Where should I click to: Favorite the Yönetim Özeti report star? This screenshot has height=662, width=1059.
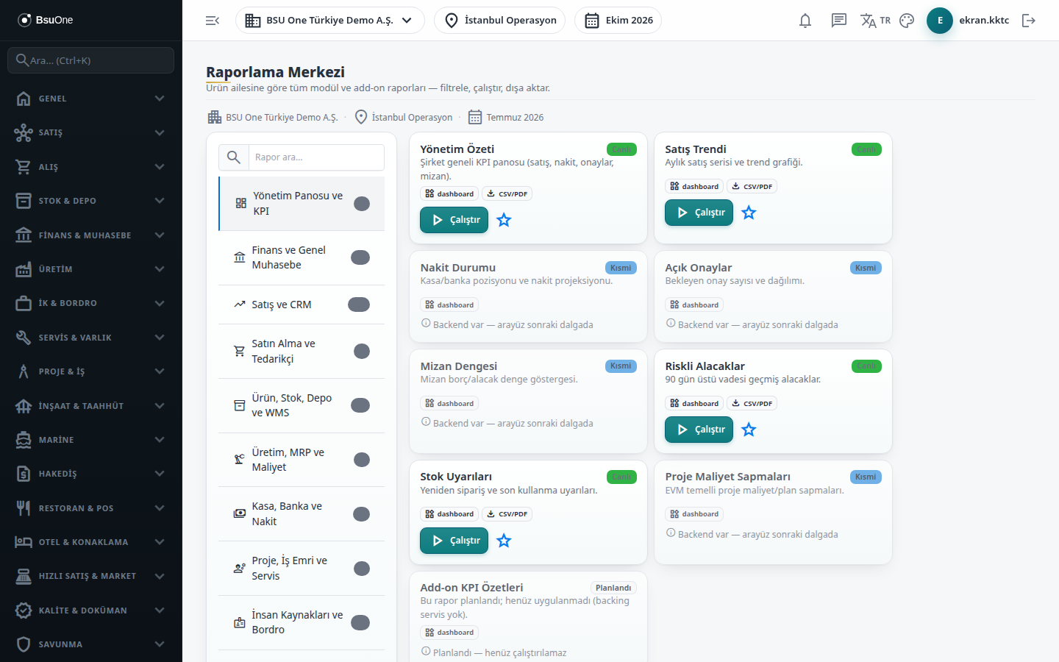click(504, 220)
